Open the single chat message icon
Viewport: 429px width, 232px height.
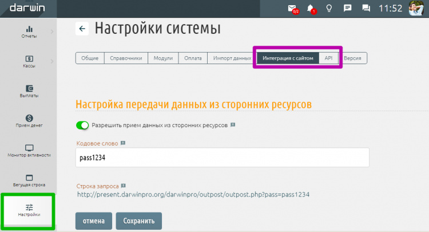tap(347, 9)
